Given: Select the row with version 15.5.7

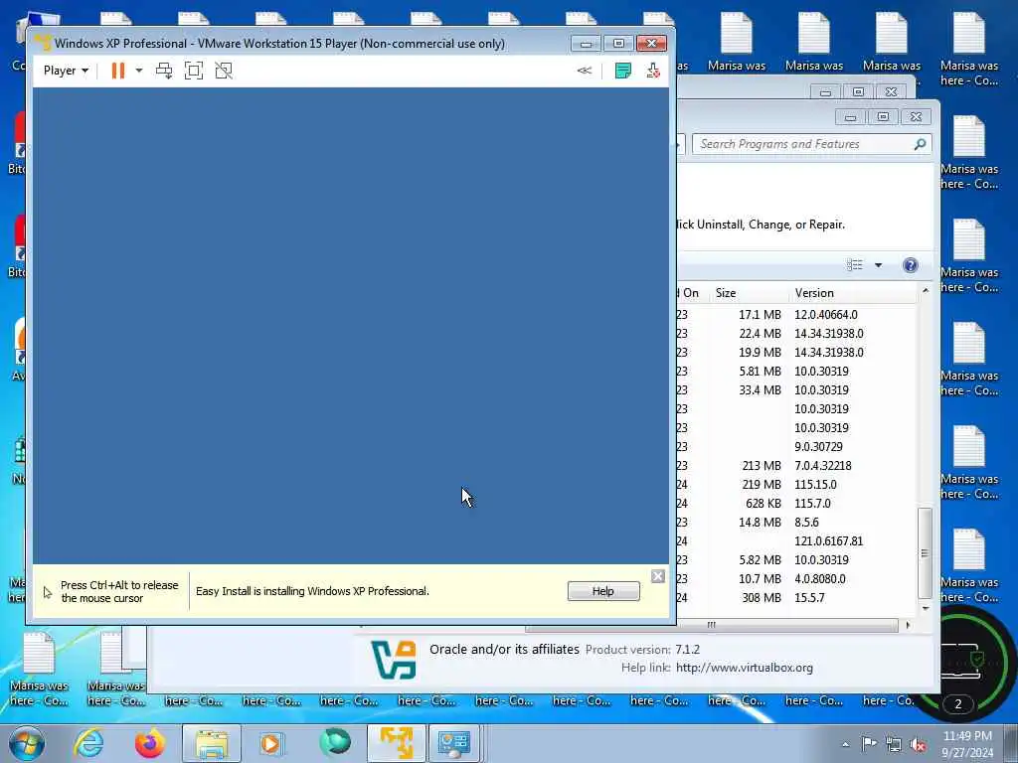Looking at the screenshot, I should click(x=796, y=597).
